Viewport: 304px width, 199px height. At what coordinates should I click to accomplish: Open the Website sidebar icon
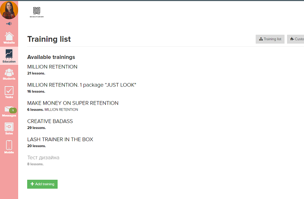click(9, 37)
